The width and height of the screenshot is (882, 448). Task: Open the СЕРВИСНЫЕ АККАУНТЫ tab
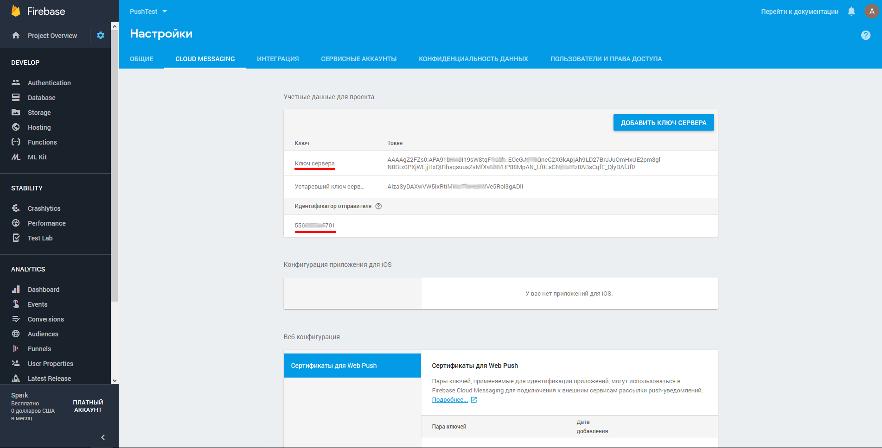click(358, 59)
